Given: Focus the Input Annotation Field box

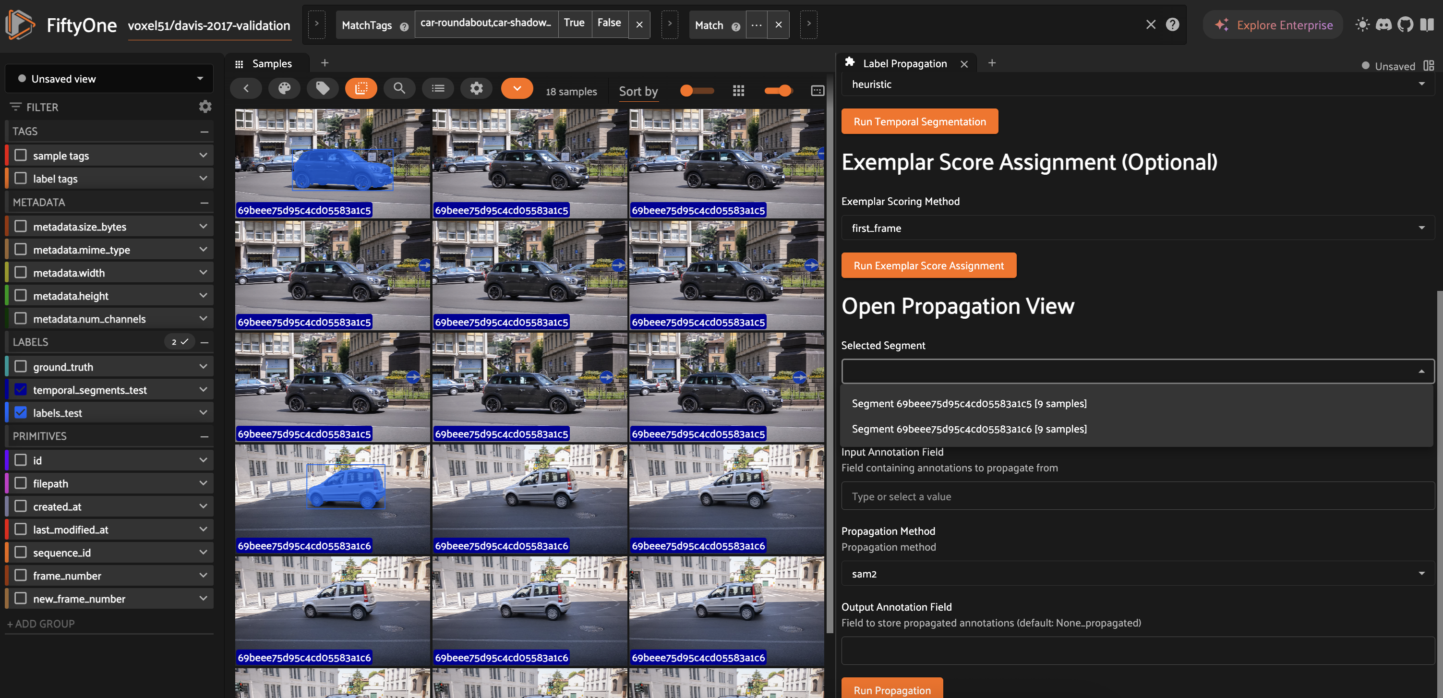Looking at the screenshot, I should (1137, 496).
